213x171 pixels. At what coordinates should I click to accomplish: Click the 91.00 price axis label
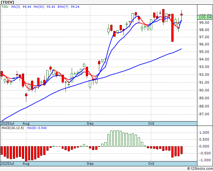(204, 82)
